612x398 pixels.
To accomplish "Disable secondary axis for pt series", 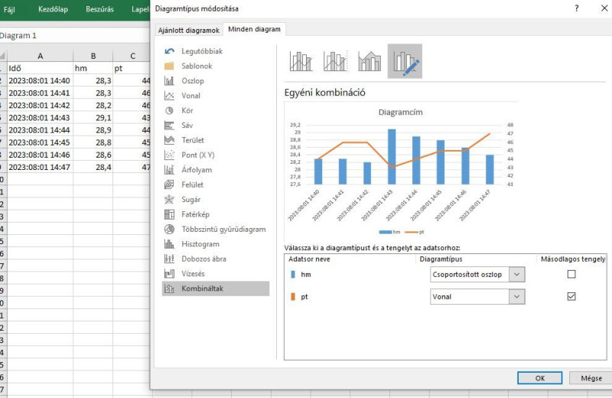I will [x=571, y=296].
